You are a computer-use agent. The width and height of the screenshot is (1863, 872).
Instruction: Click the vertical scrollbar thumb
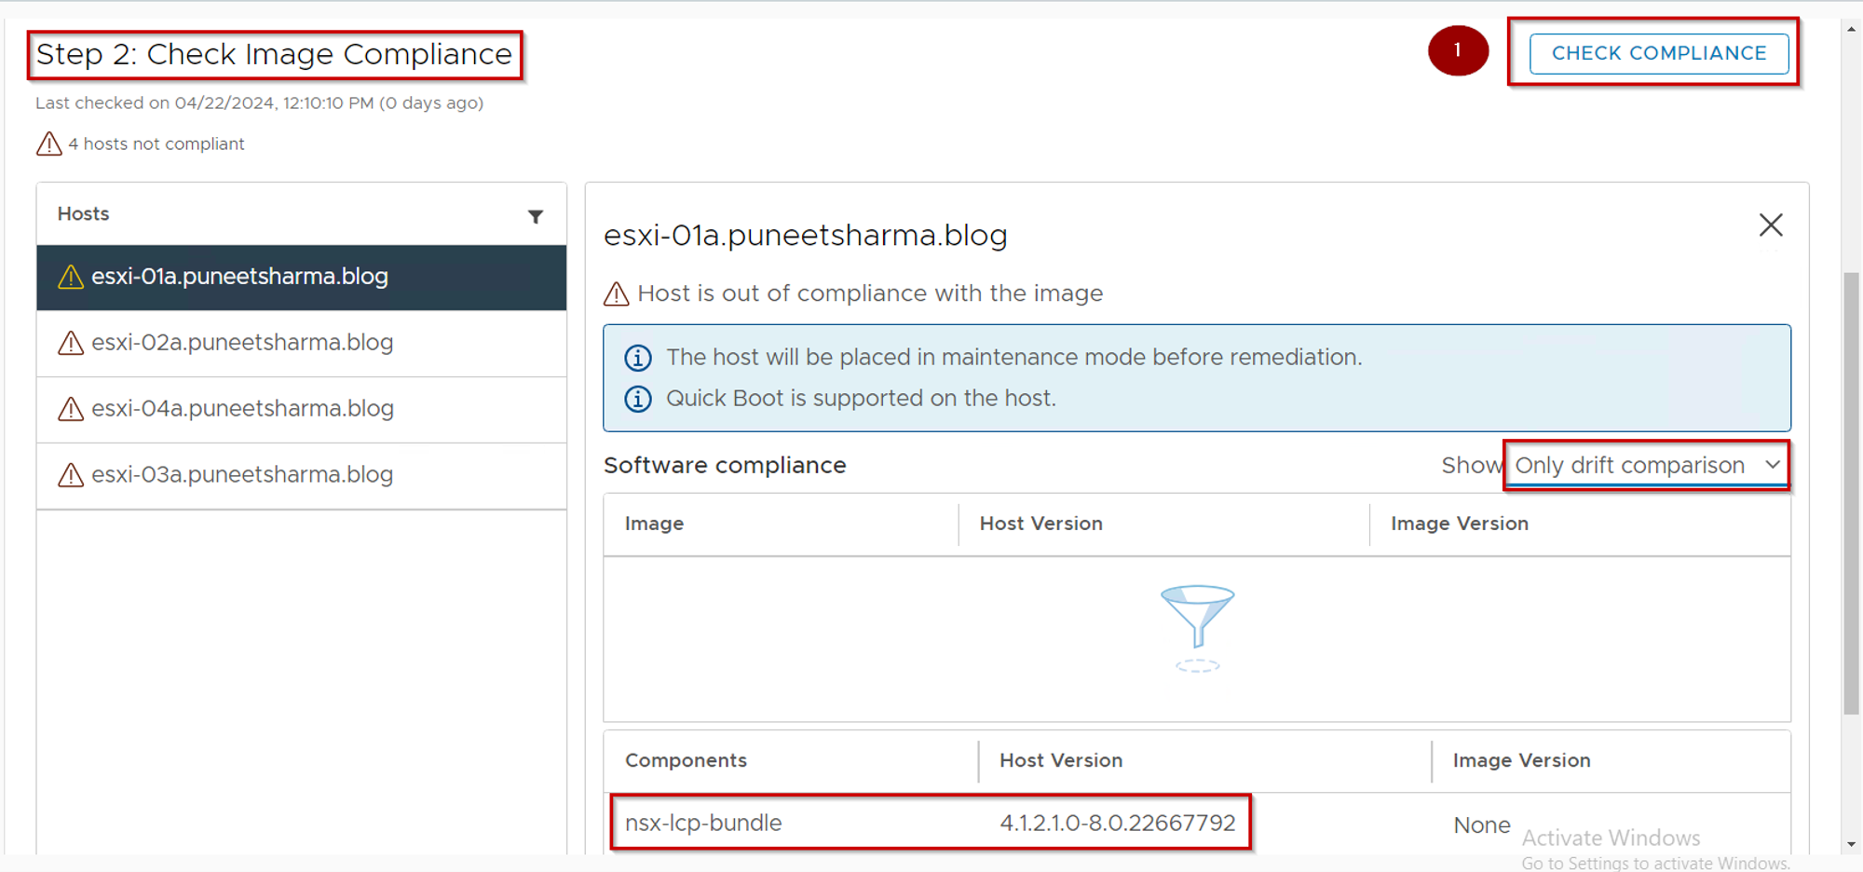click(x=1851, y=494)
